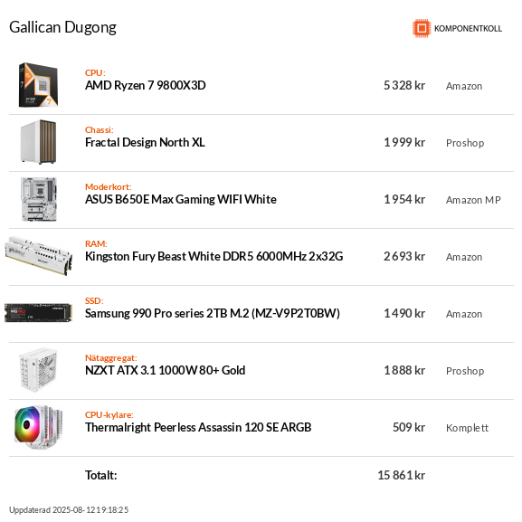Click the Amazon MP store for motherboard
The width and height of the screenshot is (522, 522).
(x=473, y=200)
